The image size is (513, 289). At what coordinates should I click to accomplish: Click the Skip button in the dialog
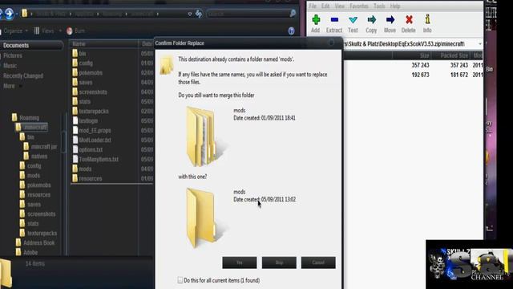(279, 263)
